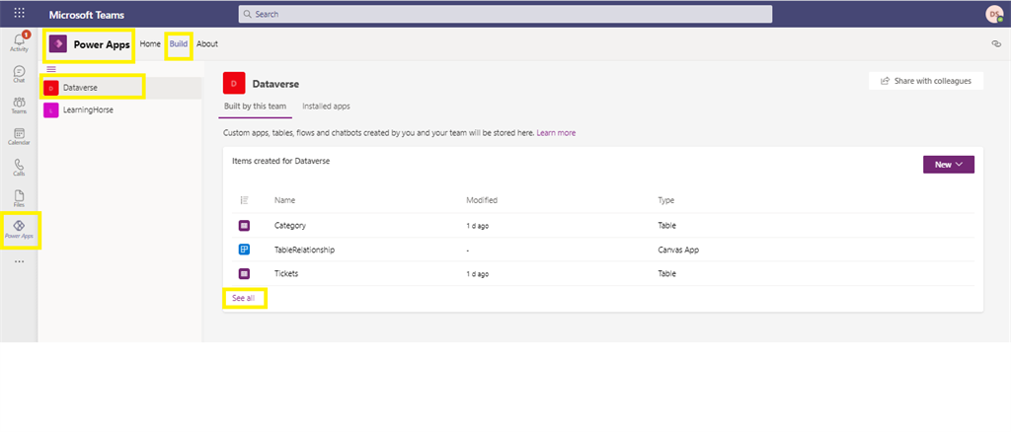Image resolution: width=1011 pixels, height=432 pixels.
Task: Click the copy link icon at top right
Action: [x=995, y=44]
